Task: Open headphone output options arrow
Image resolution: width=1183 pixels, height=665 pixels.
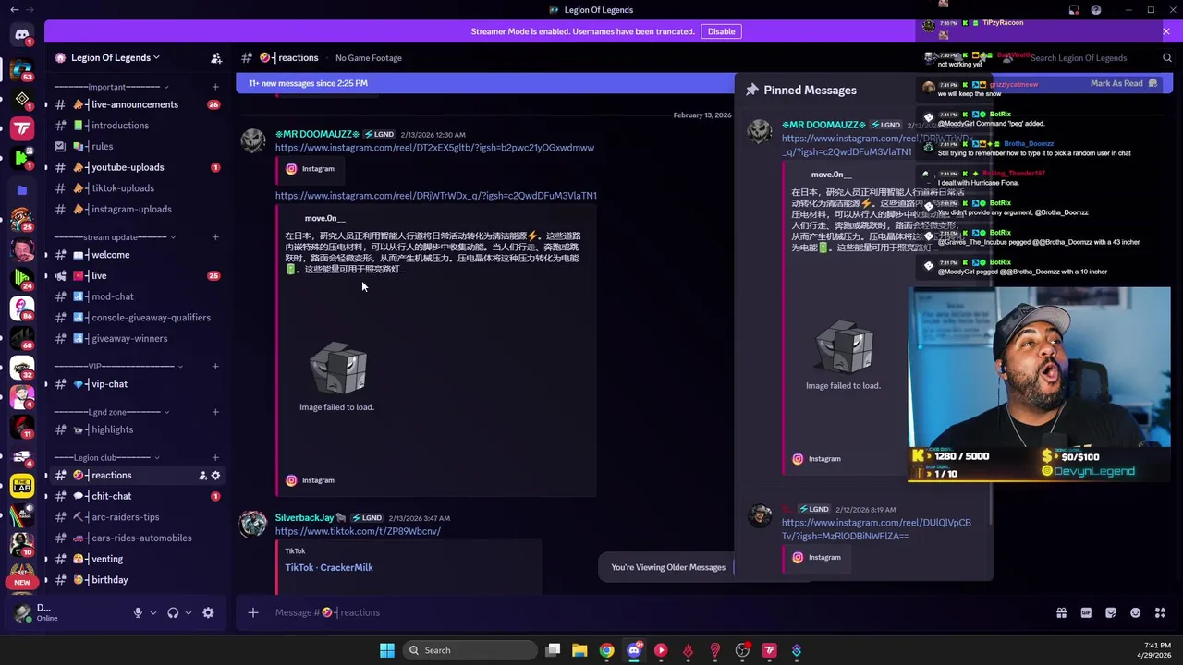Action: pos(189,612)
